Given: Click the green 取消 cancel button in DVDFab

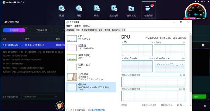Looking at the screenshot, I should (x=199, y=97).
